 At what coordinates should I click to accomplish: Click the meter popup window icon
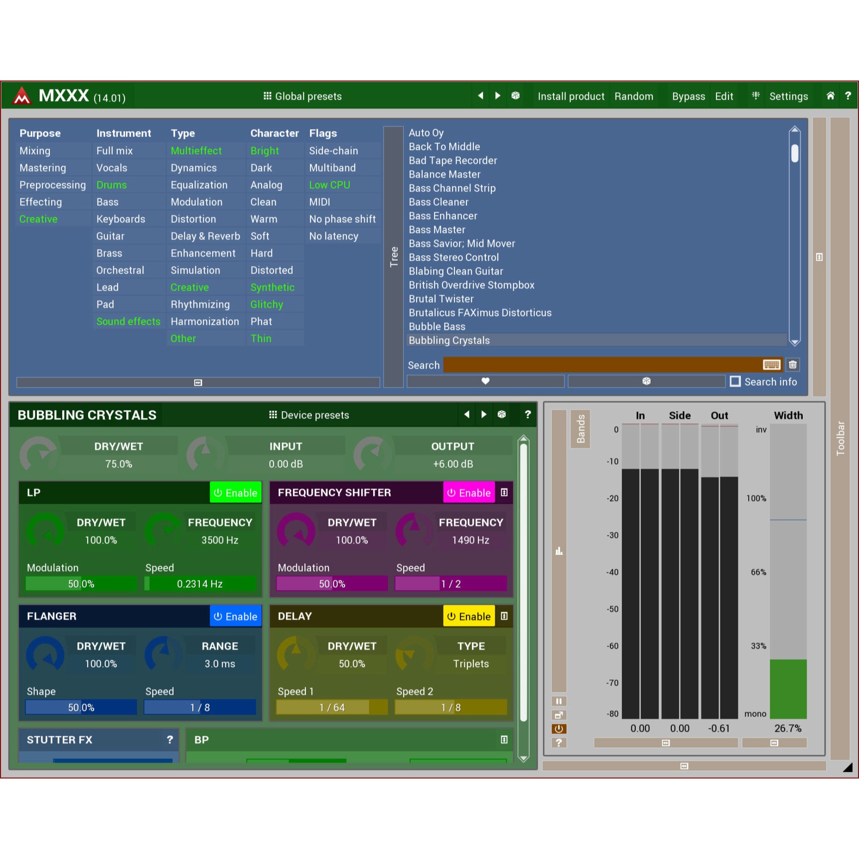[559, 715]
